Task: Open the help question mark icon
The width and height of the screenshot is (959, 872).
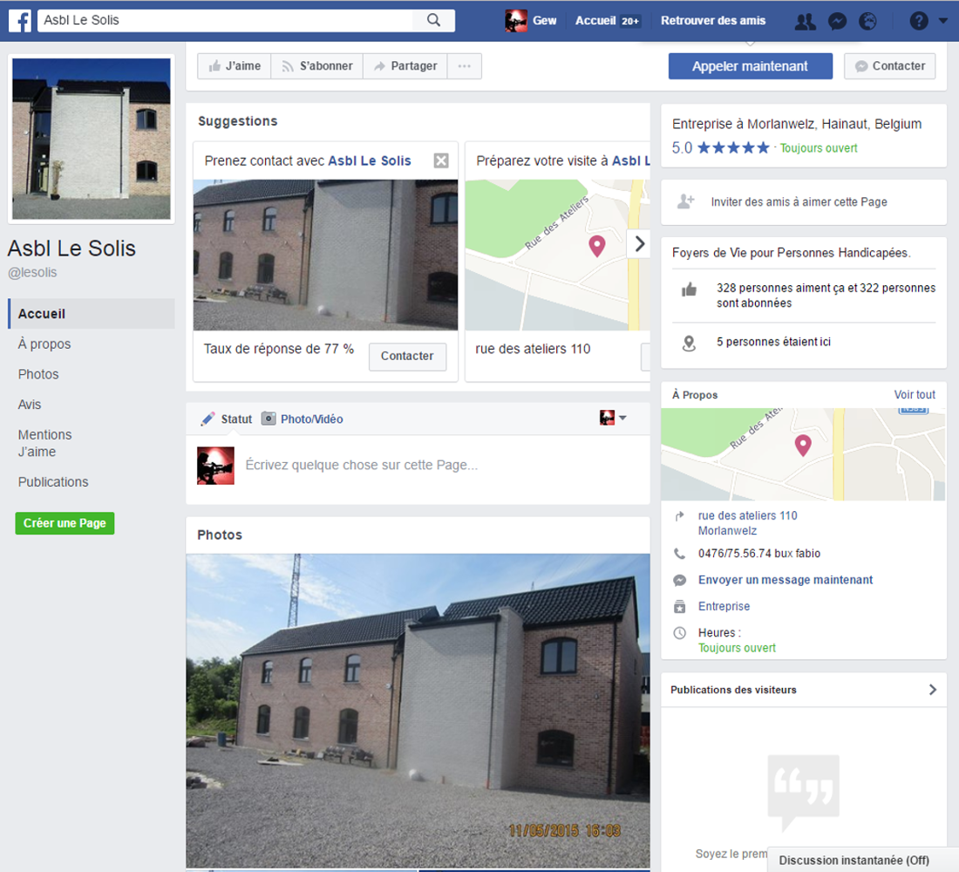Action: click(x=919, y=21)
